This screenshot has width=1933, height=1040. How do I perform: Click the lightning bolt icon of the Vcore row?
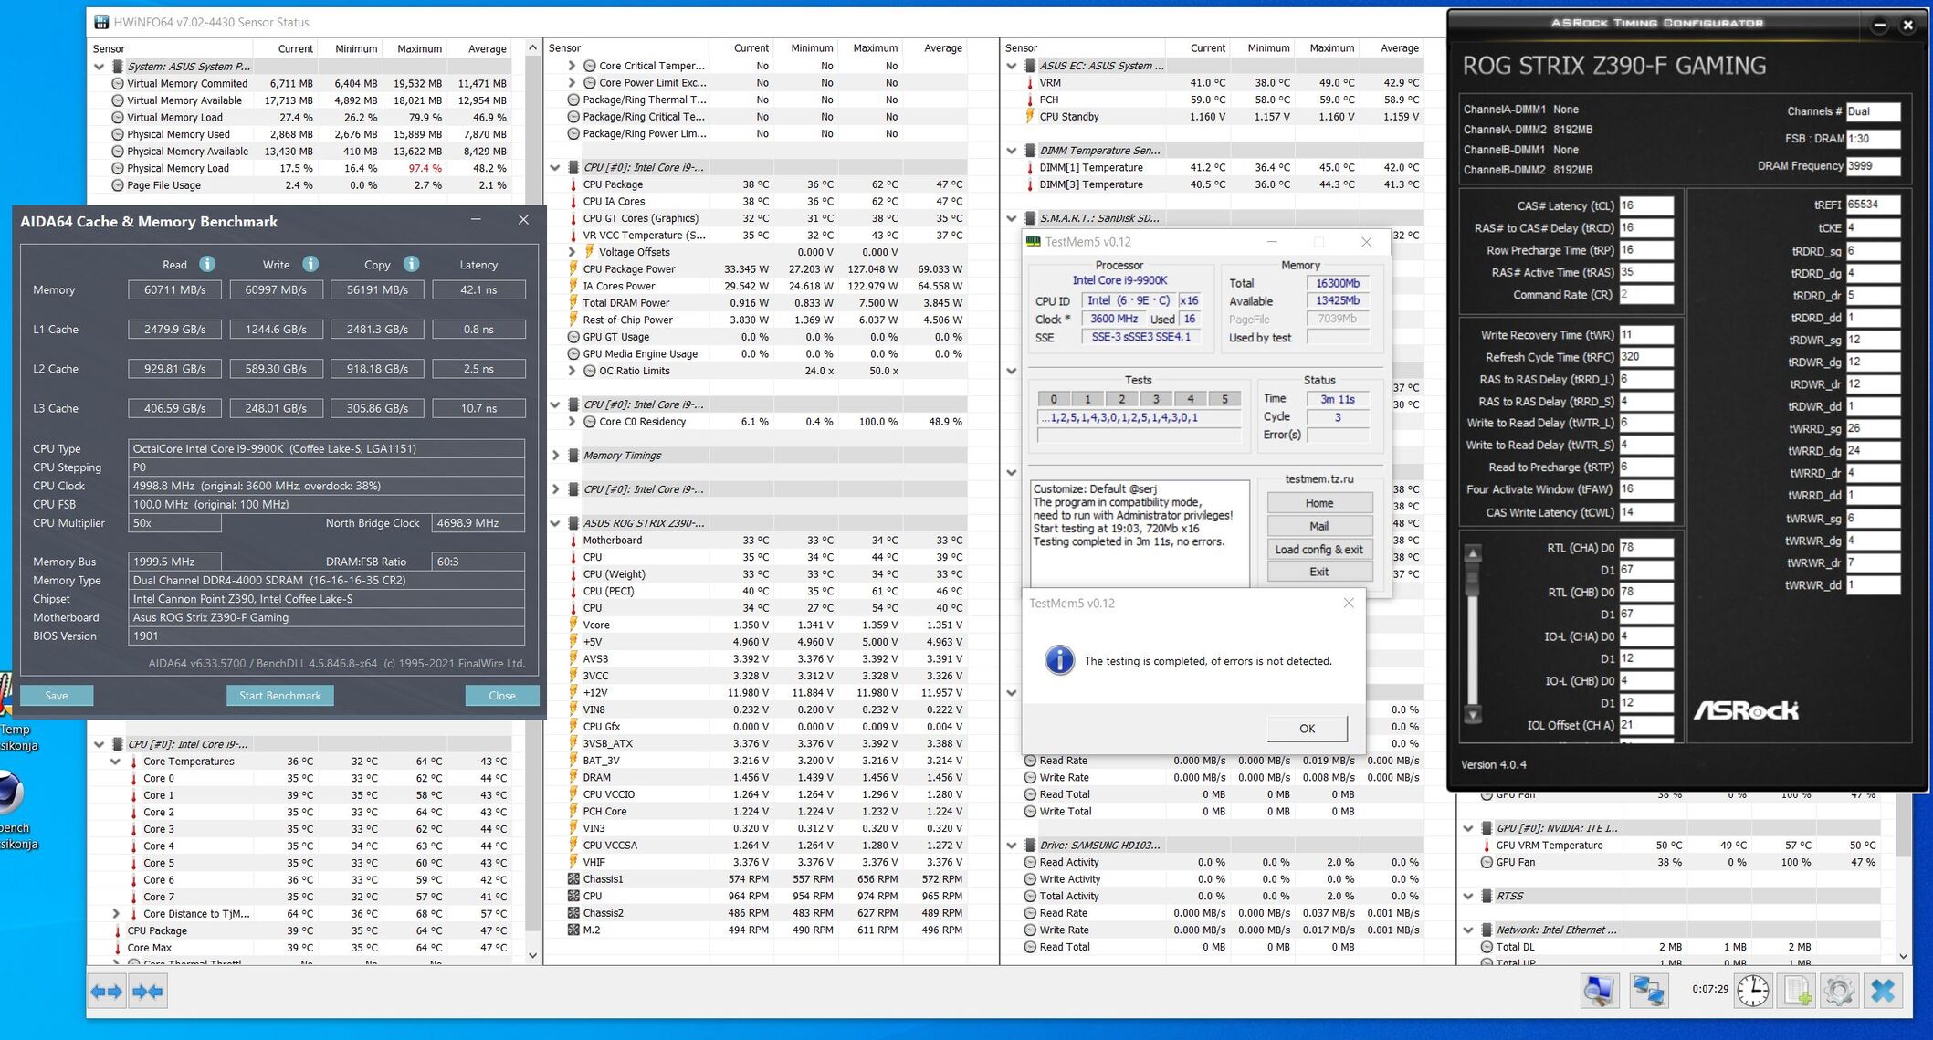tap(573, 625)
